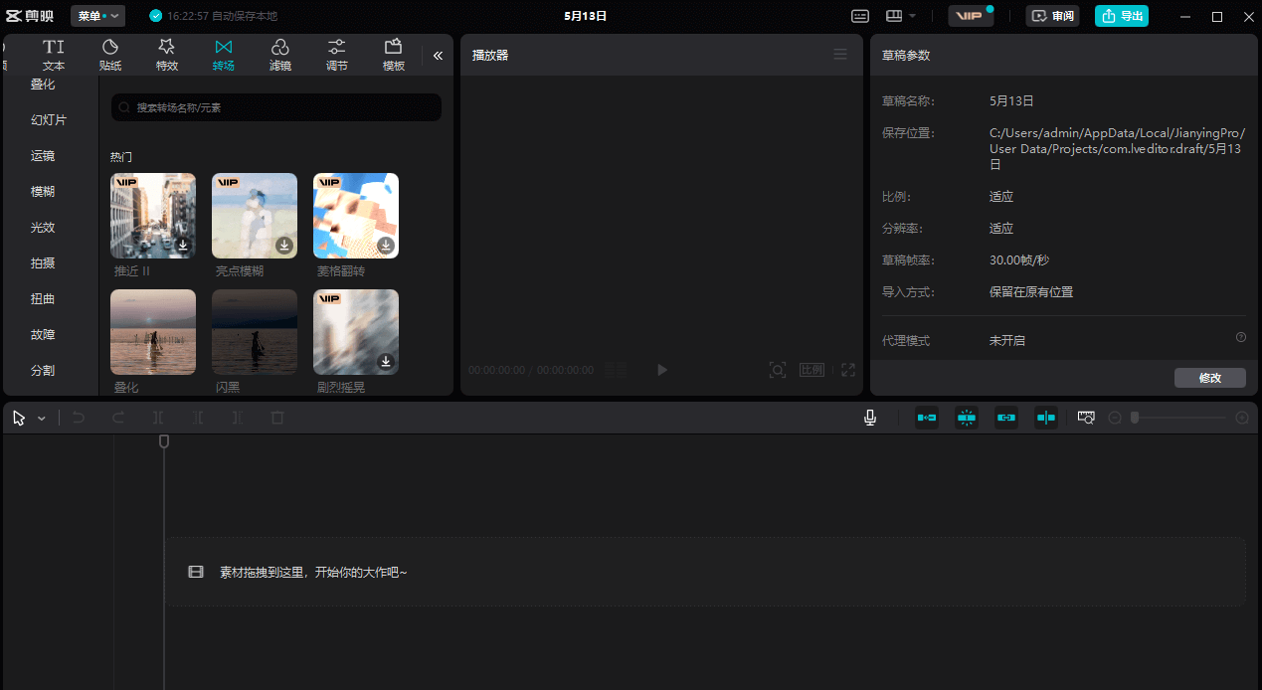This screenshot has width=1262, height=690.
Task: Enter fullscreen preview in the player
Action: pyautogui.click(x=847, y=369)
